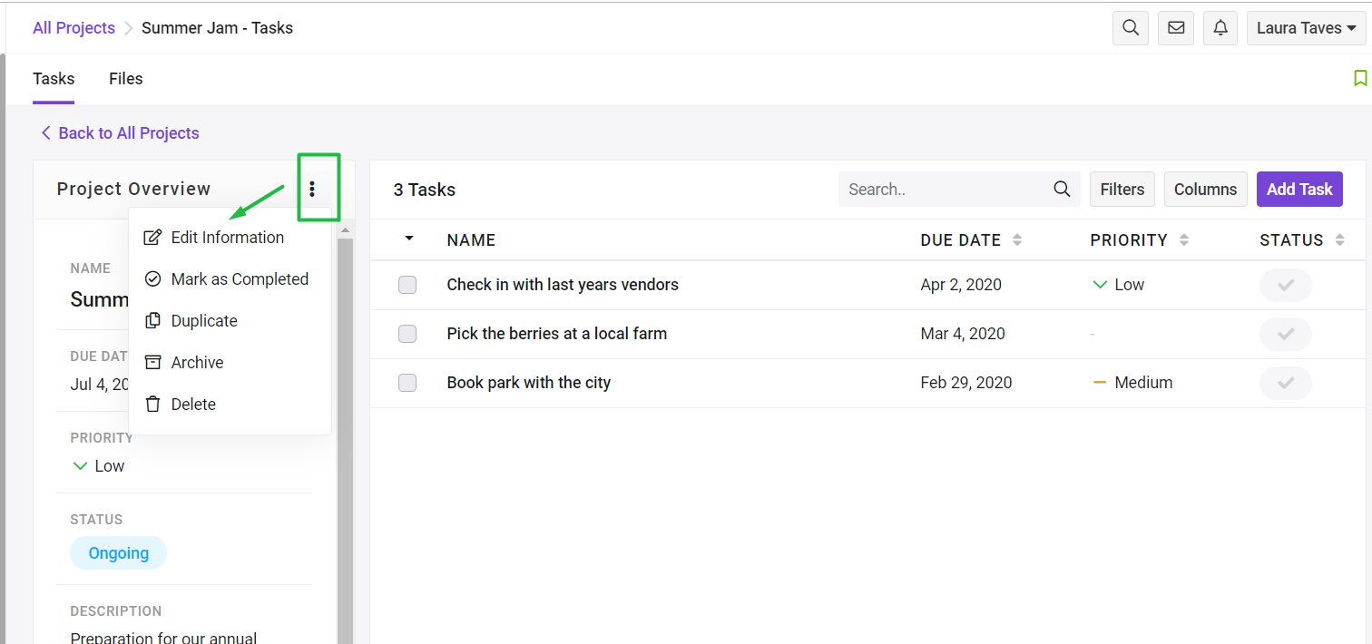Open task 'Check in with last years vendors'
The height and width of the screenshot is (644, 1372).
click(x=563, y=285)
